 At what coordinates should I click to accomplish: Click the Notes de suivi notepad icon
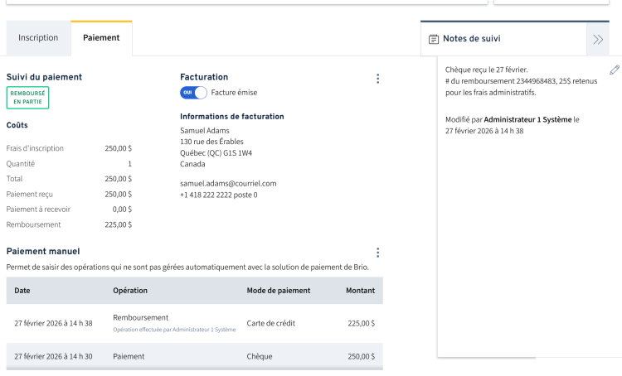point(434,39)
